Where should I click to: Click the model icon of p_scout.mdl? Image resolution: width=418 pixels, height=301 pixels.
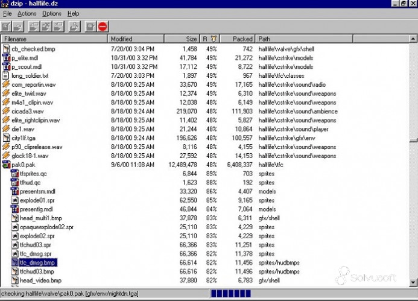coord(7,66)
